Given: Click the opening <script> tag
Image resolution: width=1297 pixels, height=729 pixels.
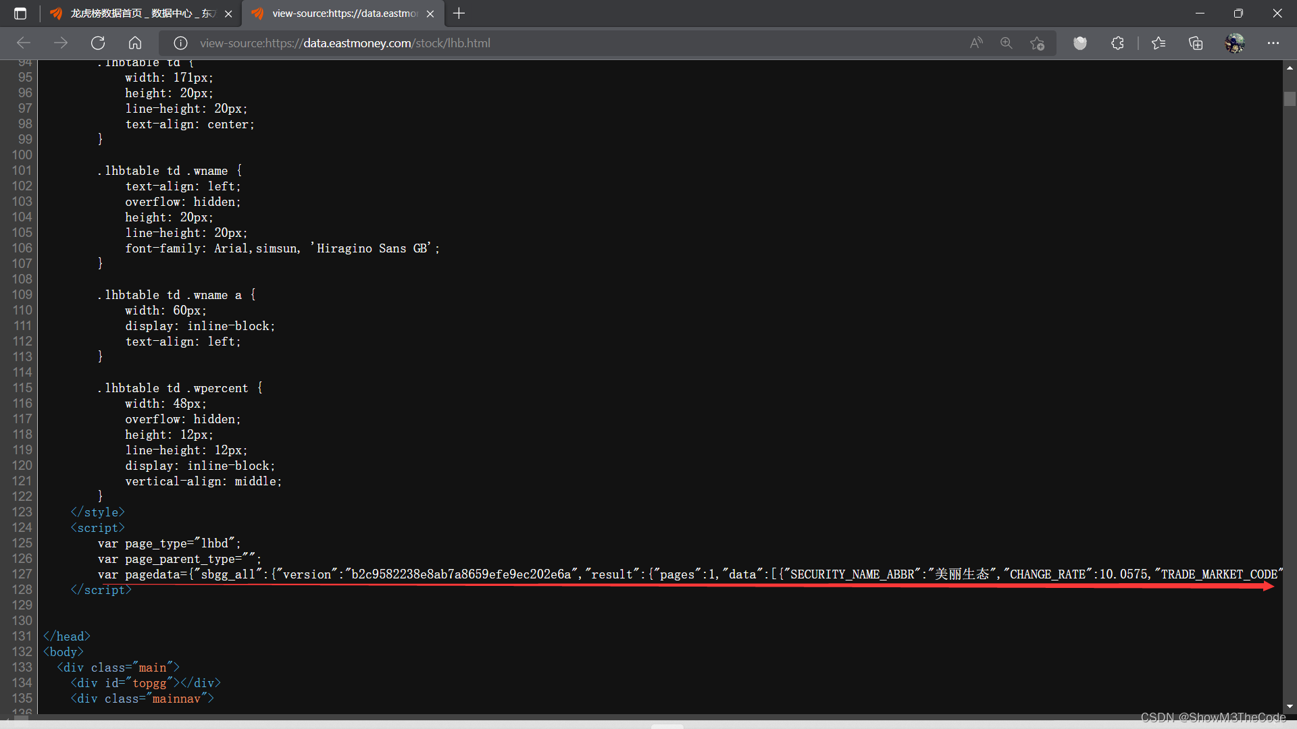Looking at the screenshot, I should coord(97,528).
